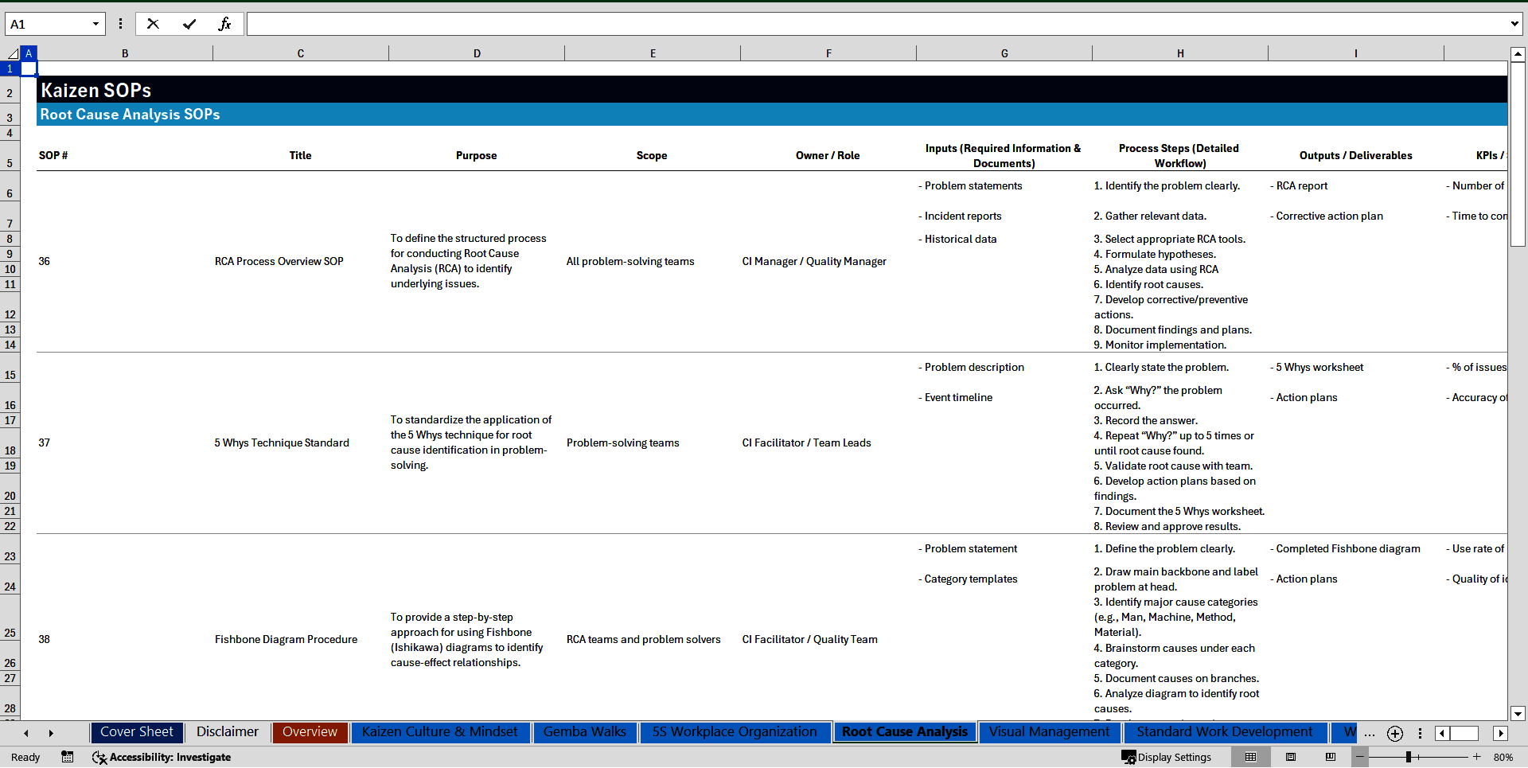Switch to the Gemba Walks sheet tab
This screenshot has height=768, width=1528.
click(585, 732)
